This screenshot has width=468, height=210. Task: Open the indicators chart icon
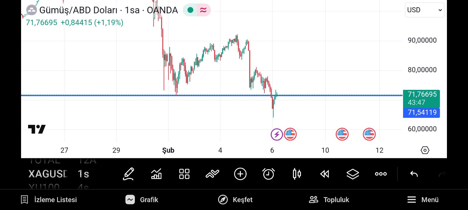[156, 174]
